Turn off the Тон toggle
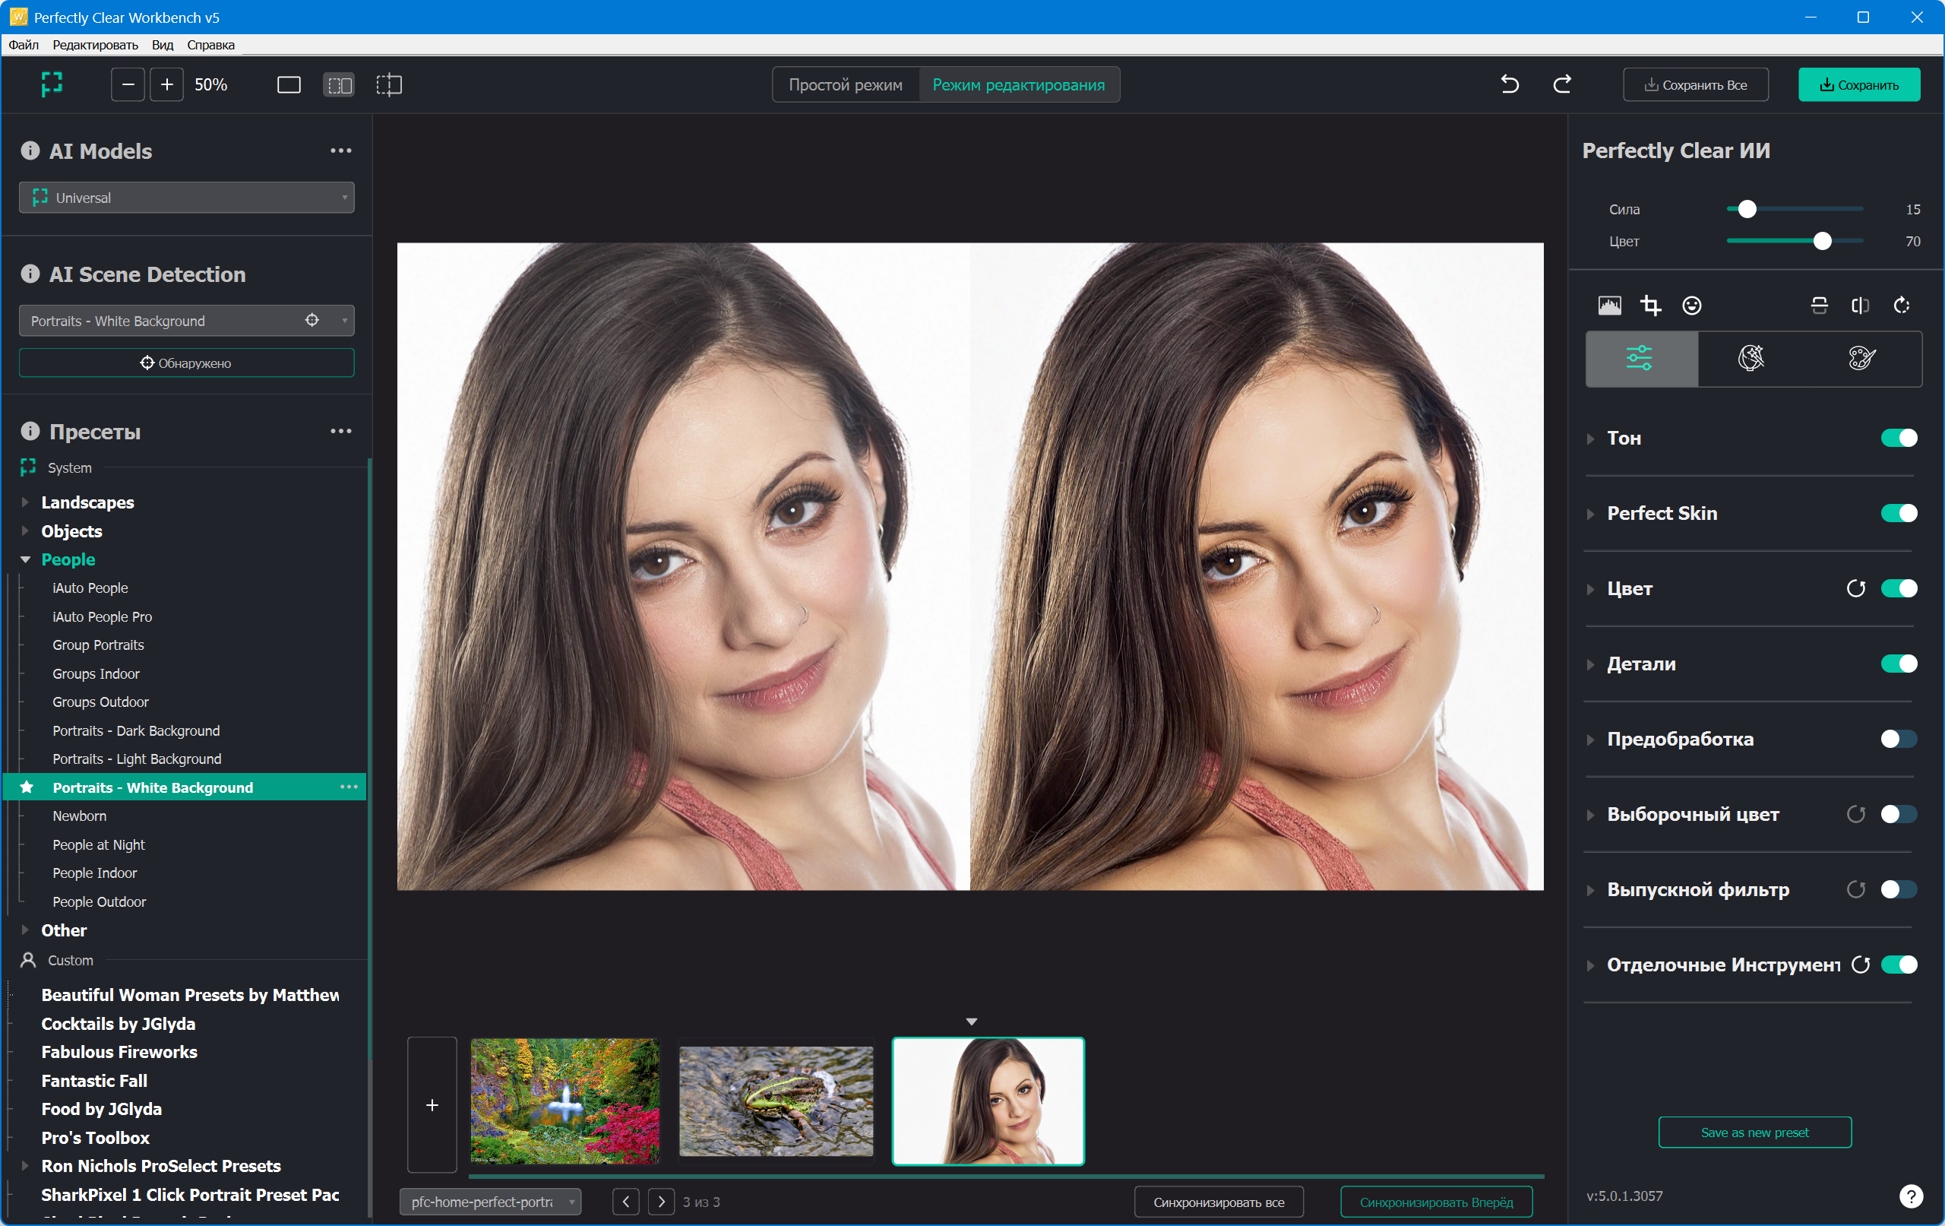Image resolution: width=1945 pixels, height=1226 pixels. (1898, 438)
